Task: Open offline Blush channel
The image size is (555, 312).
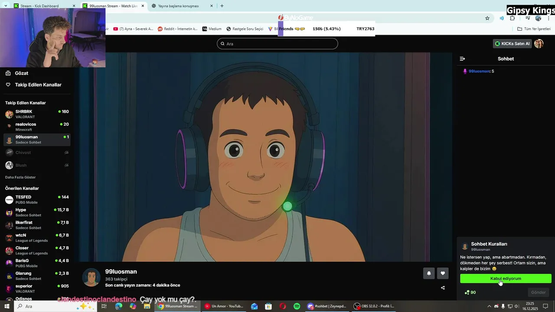Action: click(x=37, y=165)
